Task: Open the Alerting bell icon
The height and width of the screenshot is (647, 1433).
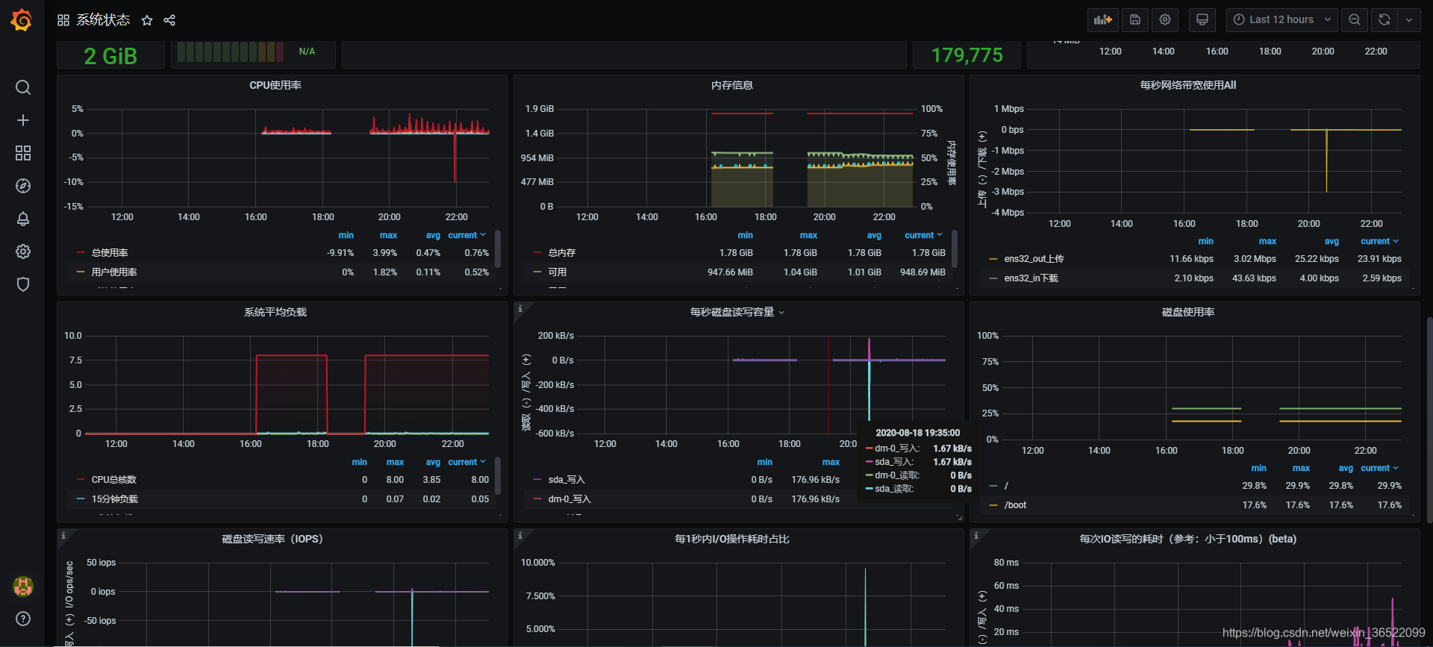Action: coord(23,219)
